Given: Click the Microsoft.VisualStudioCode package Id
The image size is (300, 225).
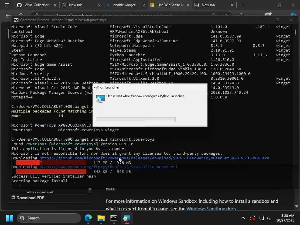Looking at the screenshot, I should click(x=140, y=27).
